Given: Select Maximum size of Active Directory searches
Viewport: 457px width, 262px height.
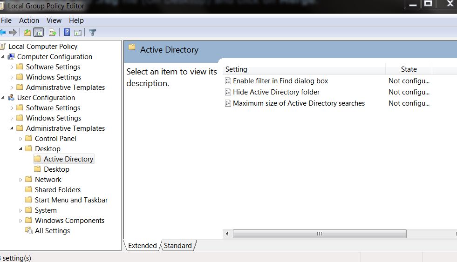Looking at the screenshot, I should tap(299, 103).
